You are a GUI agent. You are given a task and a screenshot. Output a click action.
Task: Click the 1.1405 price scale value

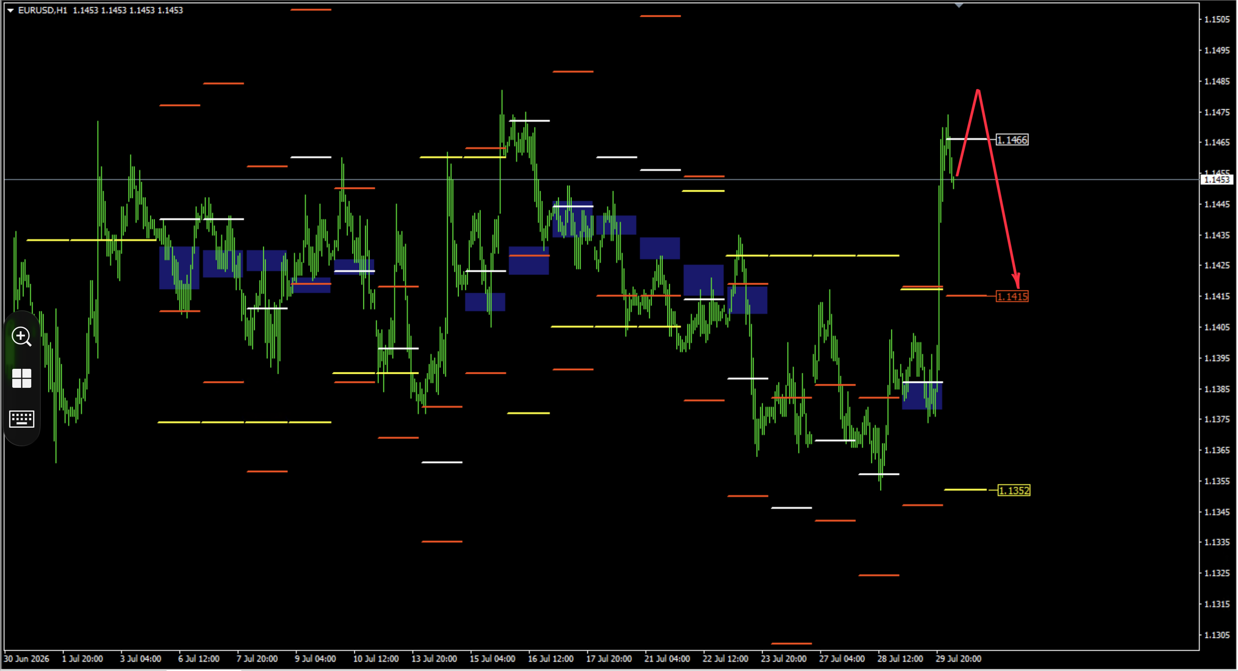pyautogui.click(x=1217, y=327)
